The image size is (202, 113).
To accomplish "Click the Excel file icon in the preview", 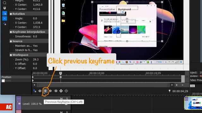I will point(63,13).
